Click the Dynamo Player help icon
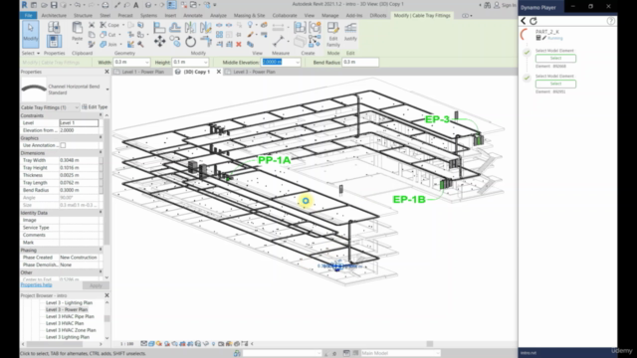 pyautogui.click(x=610, y=21)
